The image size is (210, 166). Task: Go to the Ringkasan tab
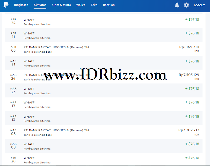[21, 5]
